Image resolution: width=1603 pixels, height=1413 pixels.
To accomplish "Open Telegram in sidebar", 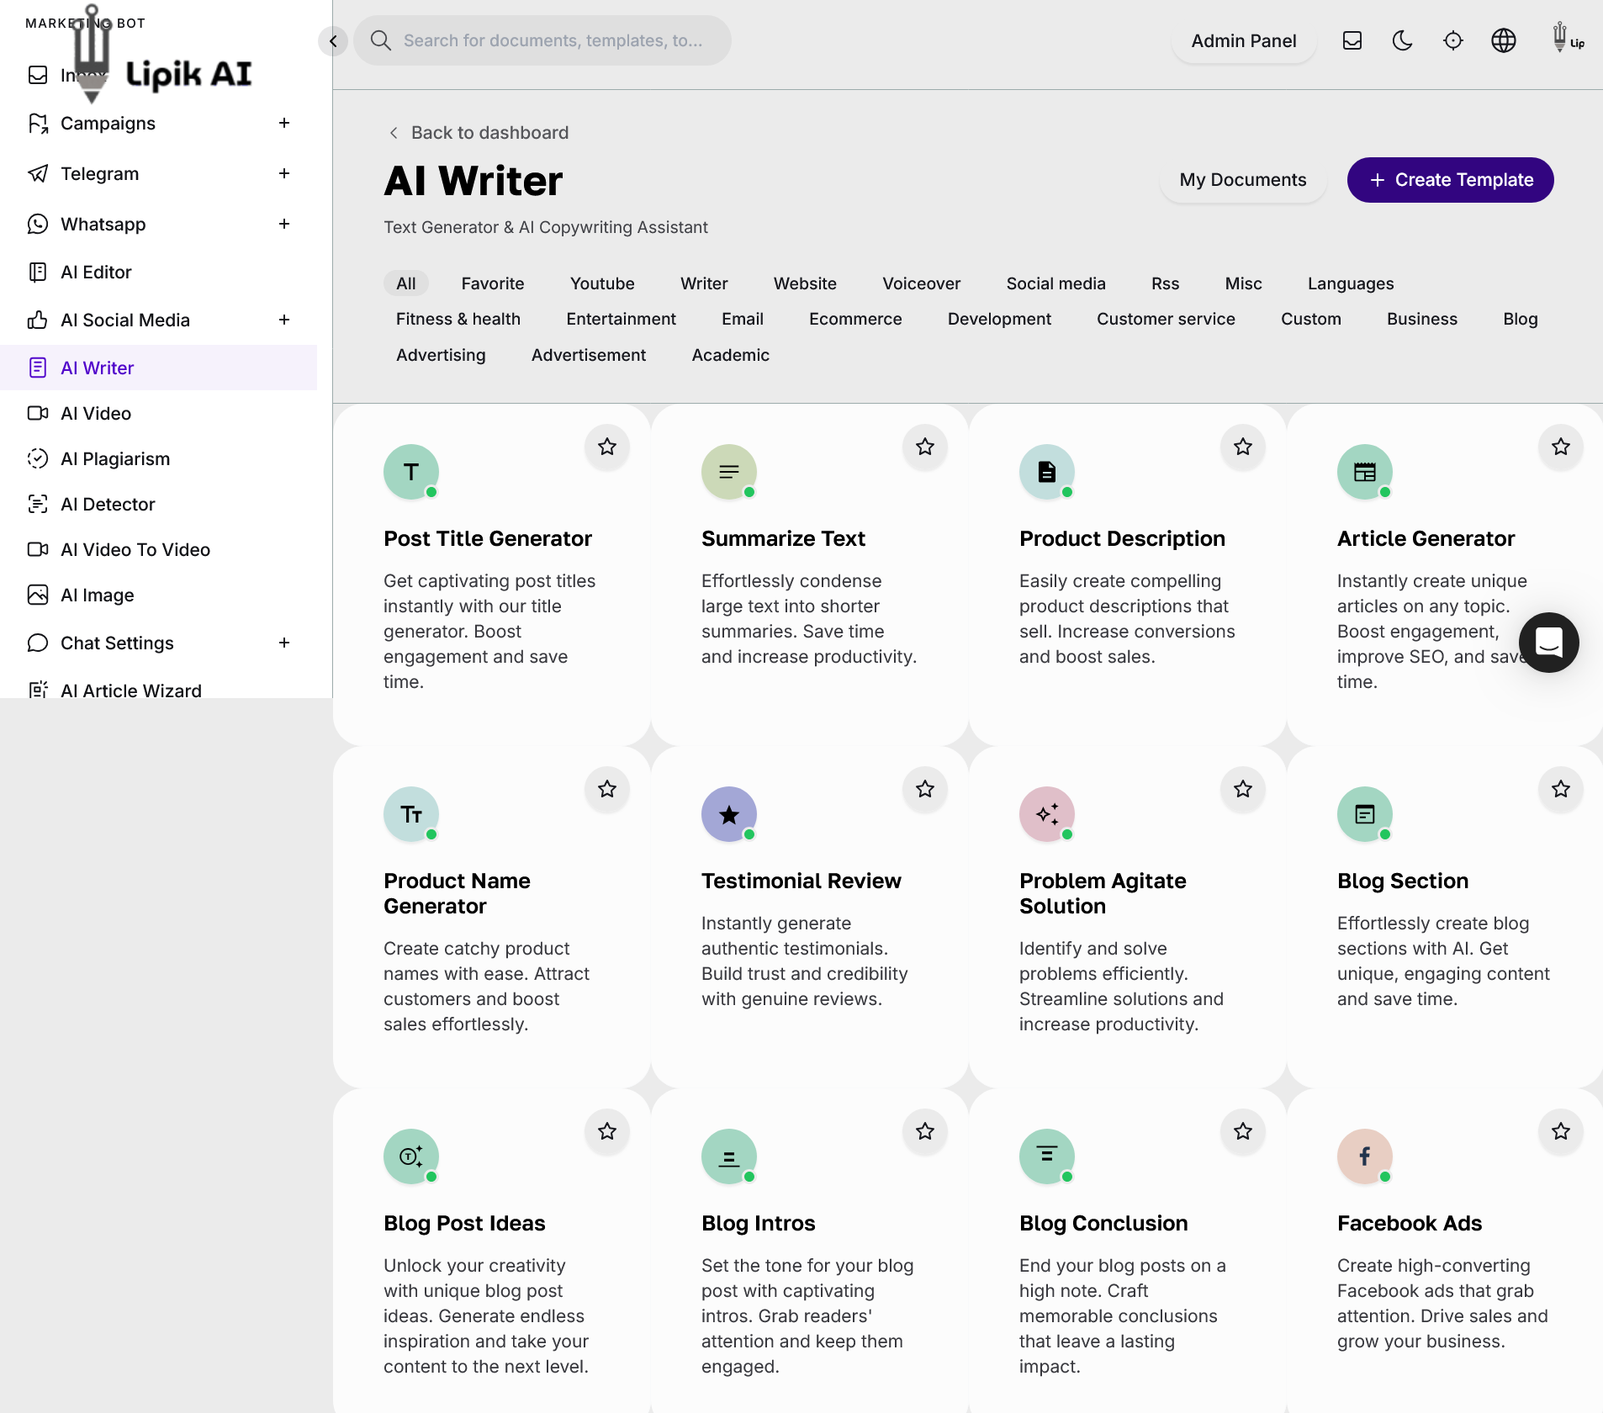I will tap(99, 173).
